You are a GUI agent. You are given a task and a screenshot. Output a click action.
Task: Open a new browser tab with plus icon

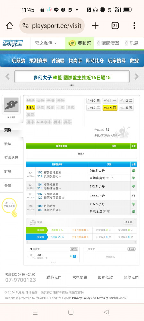[95, 26]
